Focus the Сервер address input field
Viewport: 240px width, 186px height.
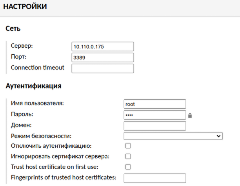(103, 46)
